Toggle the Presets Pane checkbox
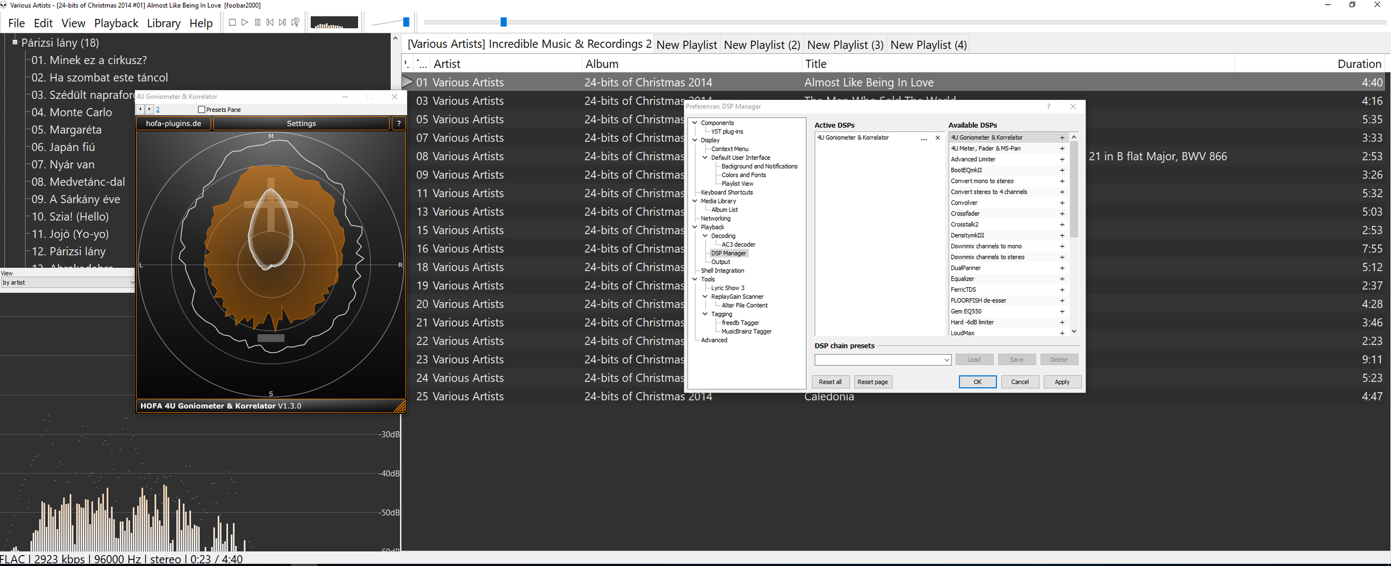1391x566 pixels. coord(201,109)
